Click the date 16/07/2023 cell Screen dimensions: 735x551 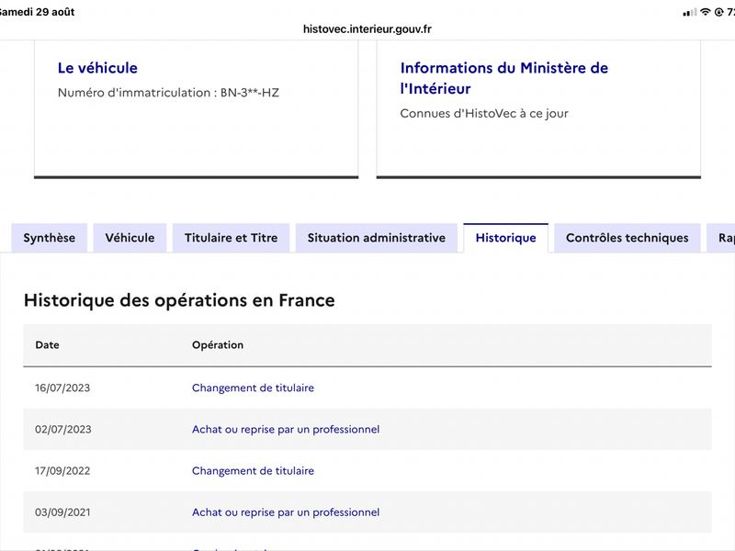tap(62, 388)
